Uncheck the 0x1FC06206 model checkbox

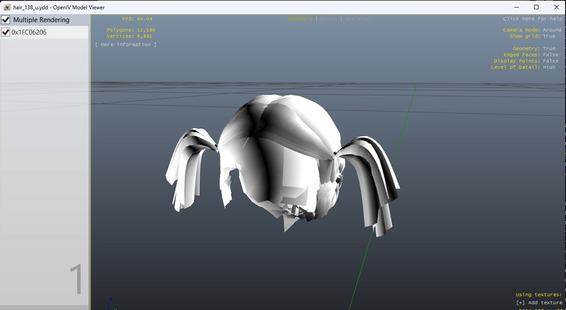pyautogui.click(x=6, y=32)
